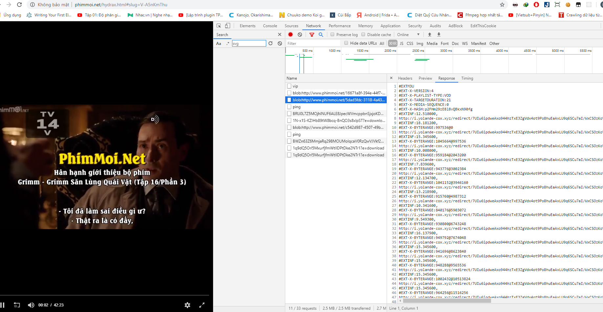Tick the checkbox beside the vip request
Screen dimensions: 603x312
pos(289,86)
